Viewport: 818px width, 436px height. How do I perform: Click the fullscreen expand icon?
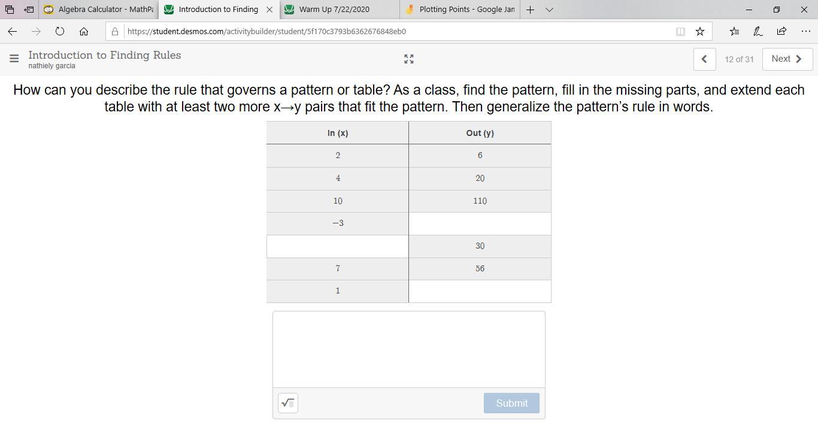[x=409, y=59]
